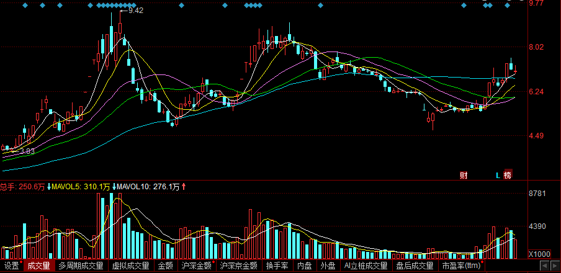This screenshot has height=273, width=561.
Task: Open the 沪深金额 tab
Action: tap(197, 266)
